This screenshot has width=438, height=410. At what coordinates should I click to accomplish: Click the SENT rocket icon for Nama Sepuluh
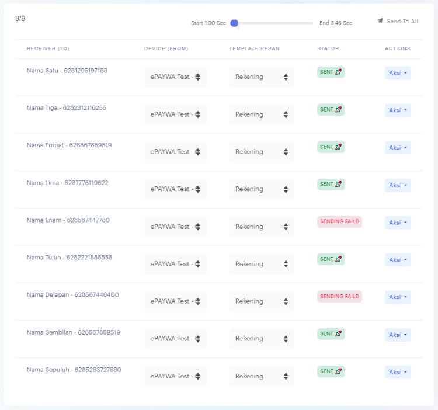click(x=339, y=371)
